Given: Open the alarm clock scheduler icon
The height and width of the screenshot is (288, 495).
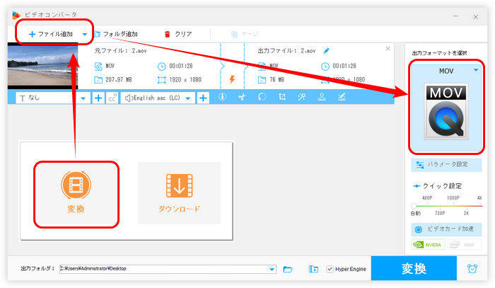Looking at the screenshot, I should point(472,269).
